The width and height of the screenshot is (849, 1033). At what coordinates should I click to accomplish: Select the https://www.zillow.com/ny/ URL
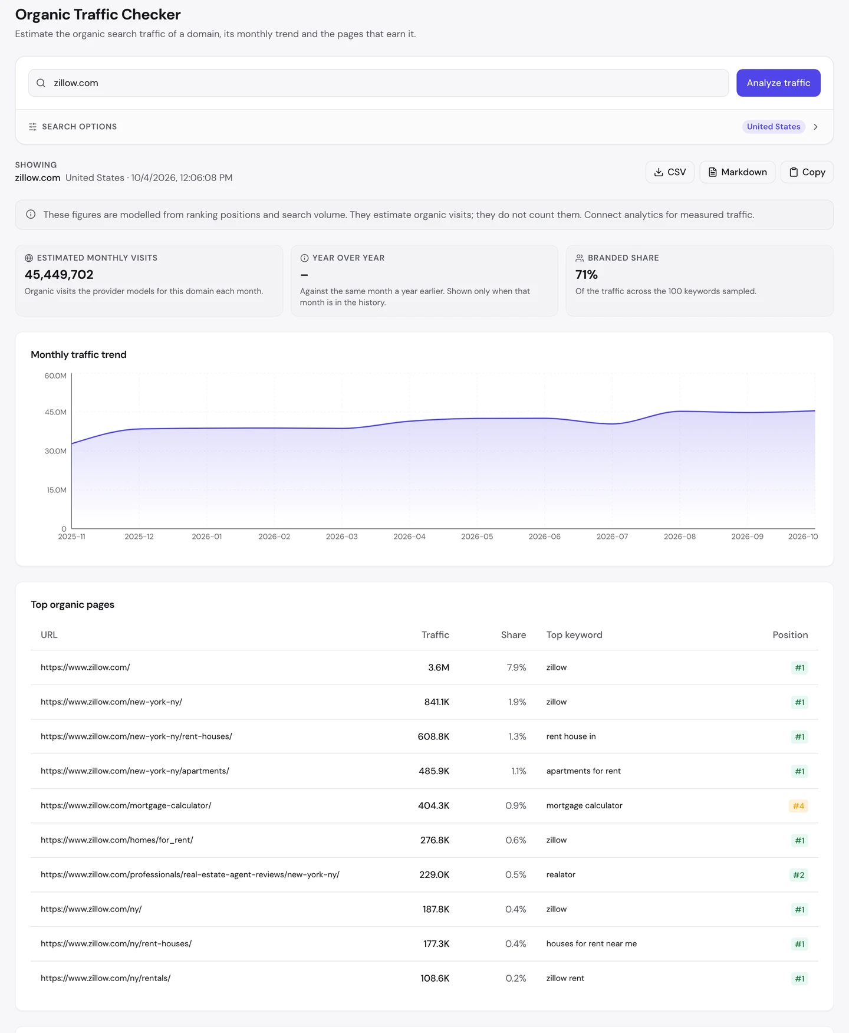91,909
